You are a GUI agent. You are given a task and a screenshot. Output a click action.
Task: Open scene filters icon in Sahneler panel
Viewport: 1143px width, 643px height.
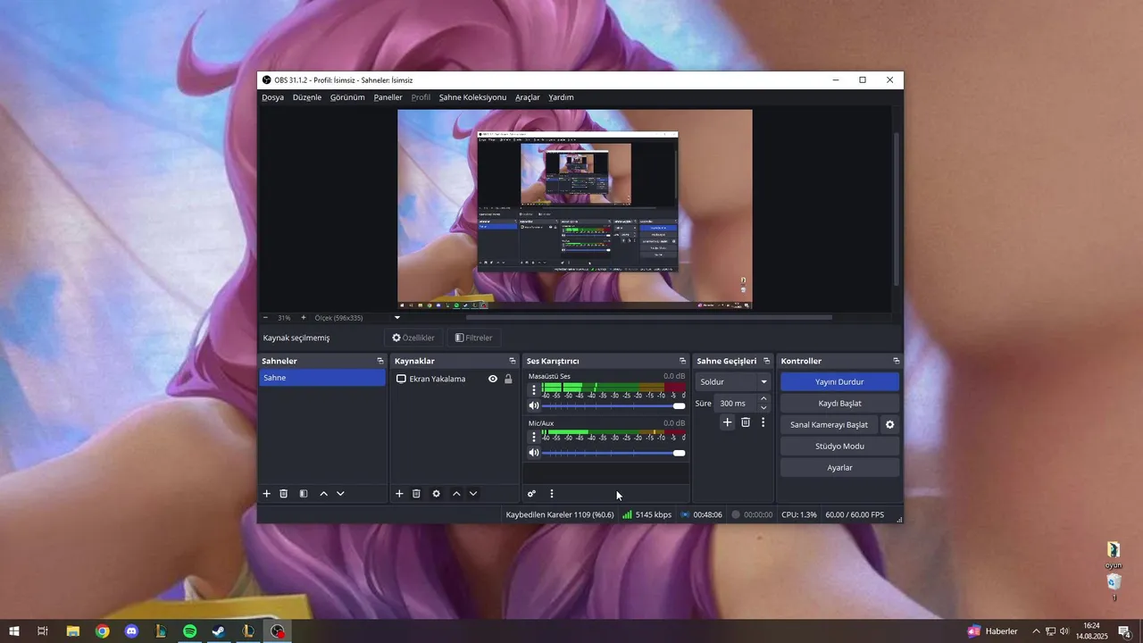[304, 494]
